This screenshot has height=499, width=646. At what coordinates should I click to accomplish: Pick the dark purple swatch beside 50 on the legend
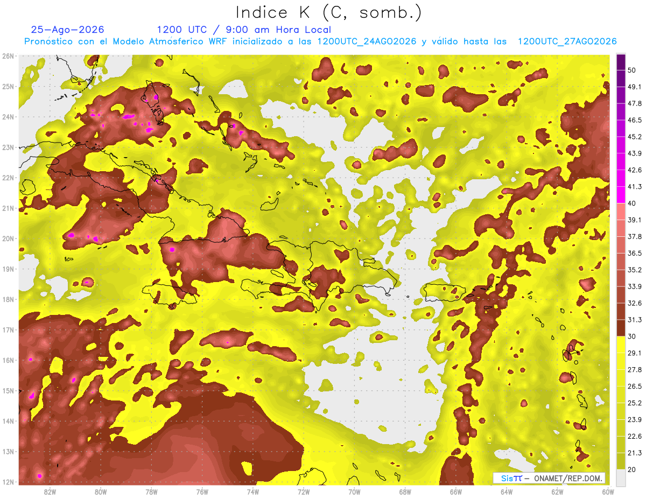[x=621, y=61]
